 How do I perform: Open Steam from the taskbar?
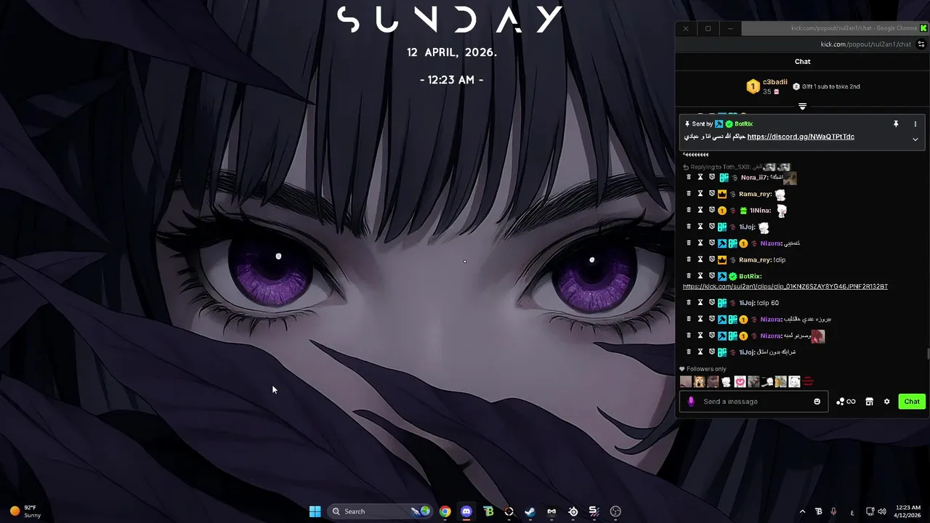530,511
